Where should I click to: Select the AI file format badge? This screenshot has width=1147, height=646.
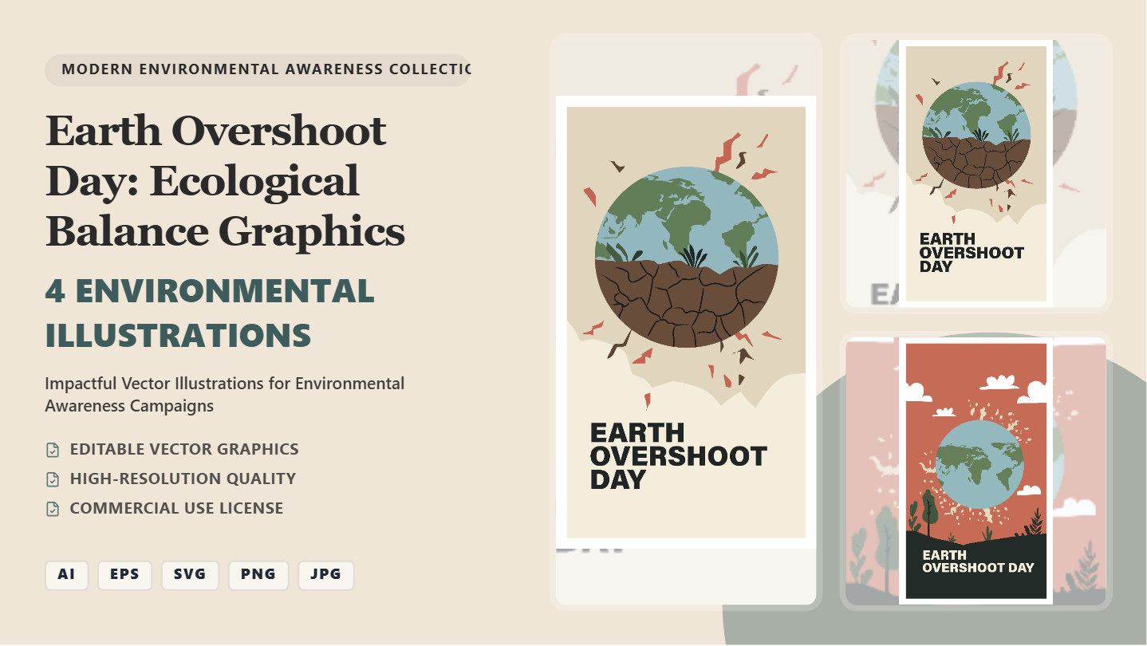(66, 575)
